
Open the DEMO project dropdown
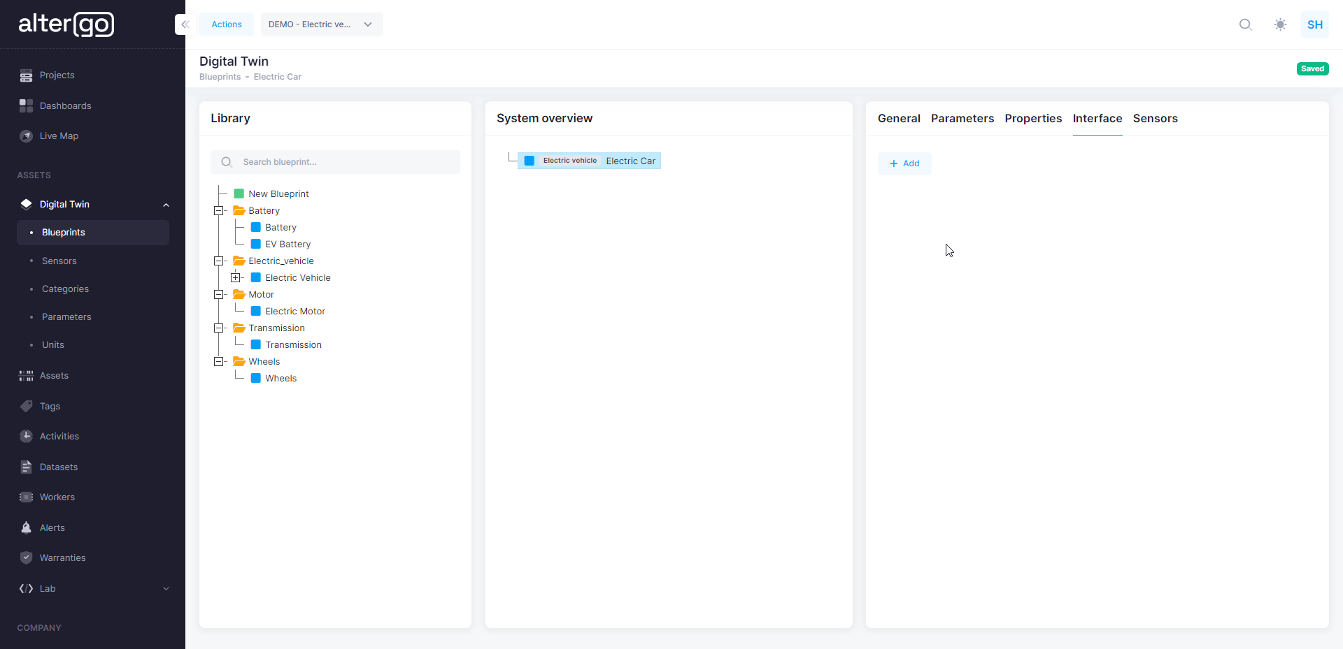pos(321,24)
